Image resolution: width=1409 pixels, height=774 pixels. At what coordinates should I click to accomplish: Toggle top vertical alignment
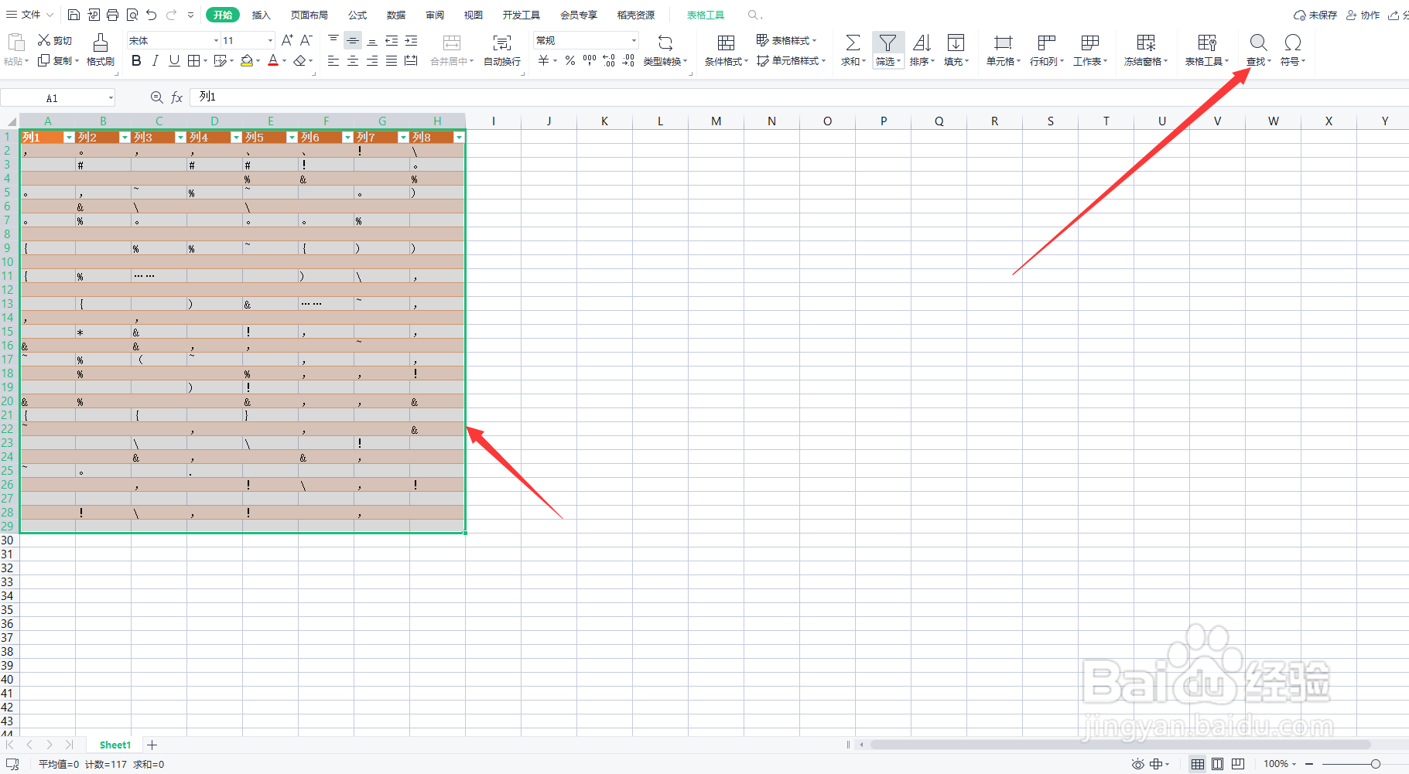click(x=333, y=40)
